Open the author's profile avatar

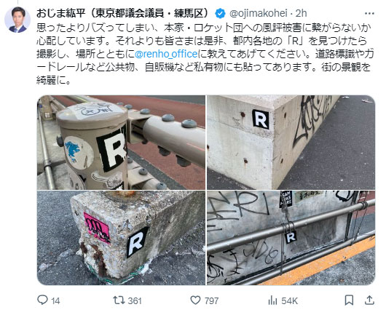17,20
